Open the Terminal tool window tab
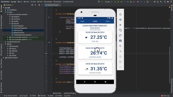This screenshot has width=173, height=97. [x=42, y=96]
